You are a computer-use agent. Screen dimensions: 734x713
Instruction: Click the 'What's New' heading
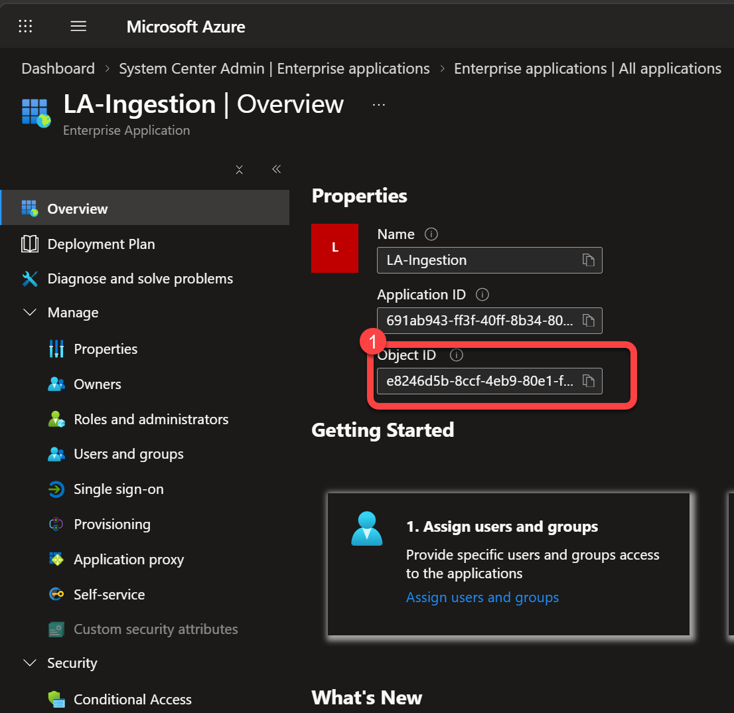(367, 698)
